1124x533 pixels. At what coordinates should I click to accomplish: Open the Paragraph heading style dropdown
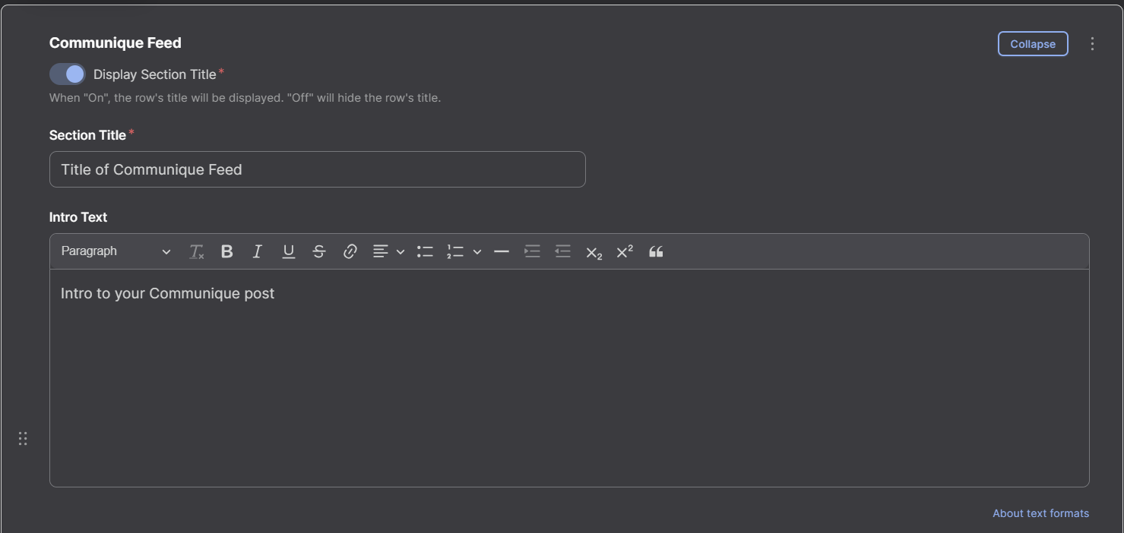click(116, 251)
